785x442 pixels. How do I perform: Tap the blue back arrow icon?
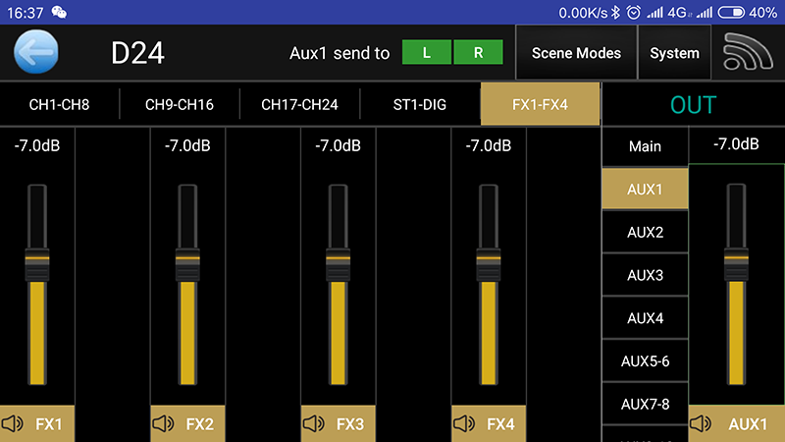tap(36, 53)
